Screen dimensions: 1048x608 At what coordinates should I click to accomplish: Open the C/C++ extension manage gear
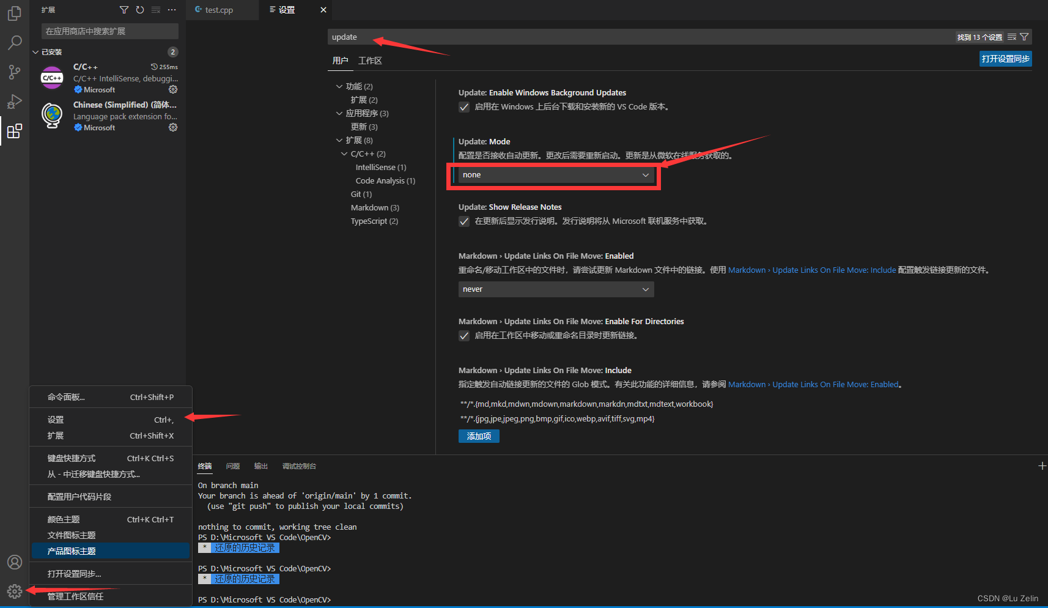pos(173,89)
